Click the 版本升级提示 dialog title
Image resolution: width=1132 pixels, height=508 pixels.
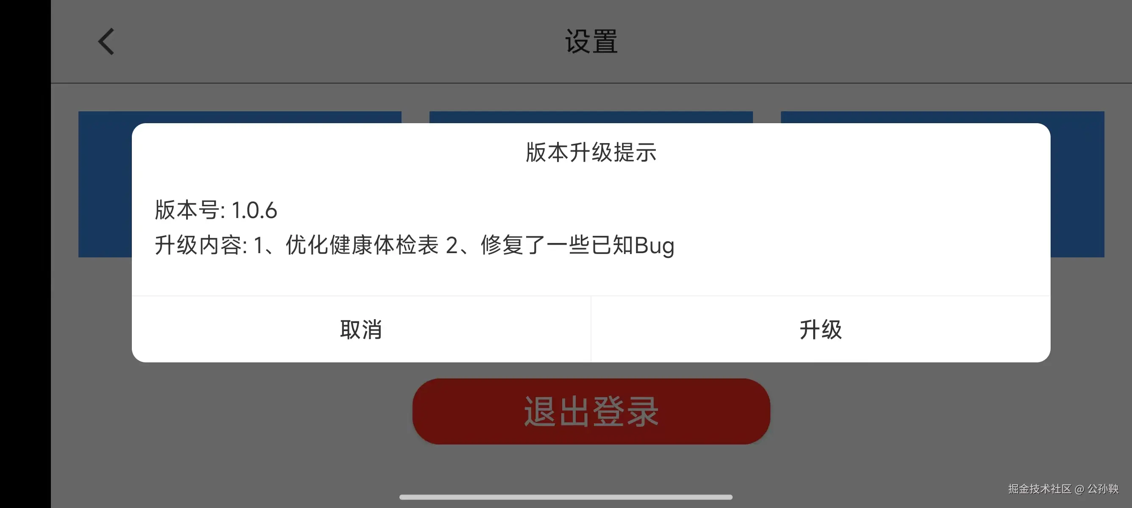[591, 152]
